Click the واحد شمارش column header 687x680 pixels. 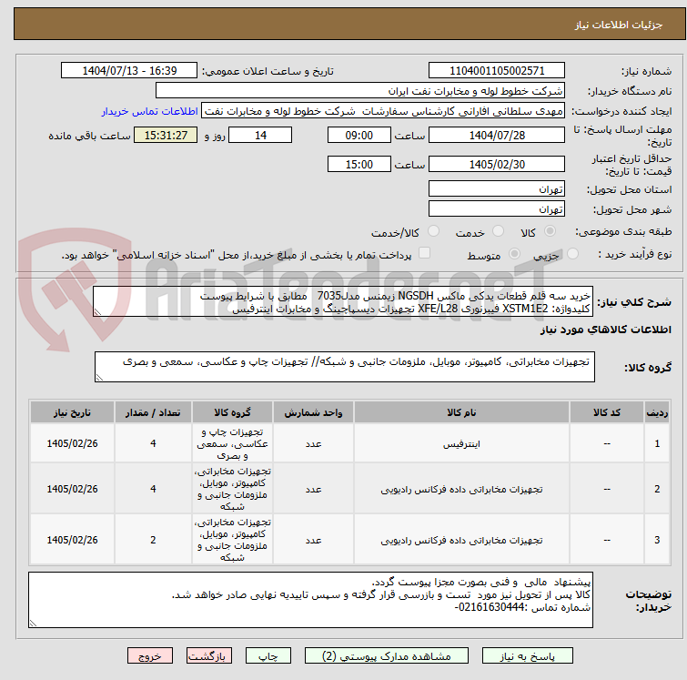(313, 412)
